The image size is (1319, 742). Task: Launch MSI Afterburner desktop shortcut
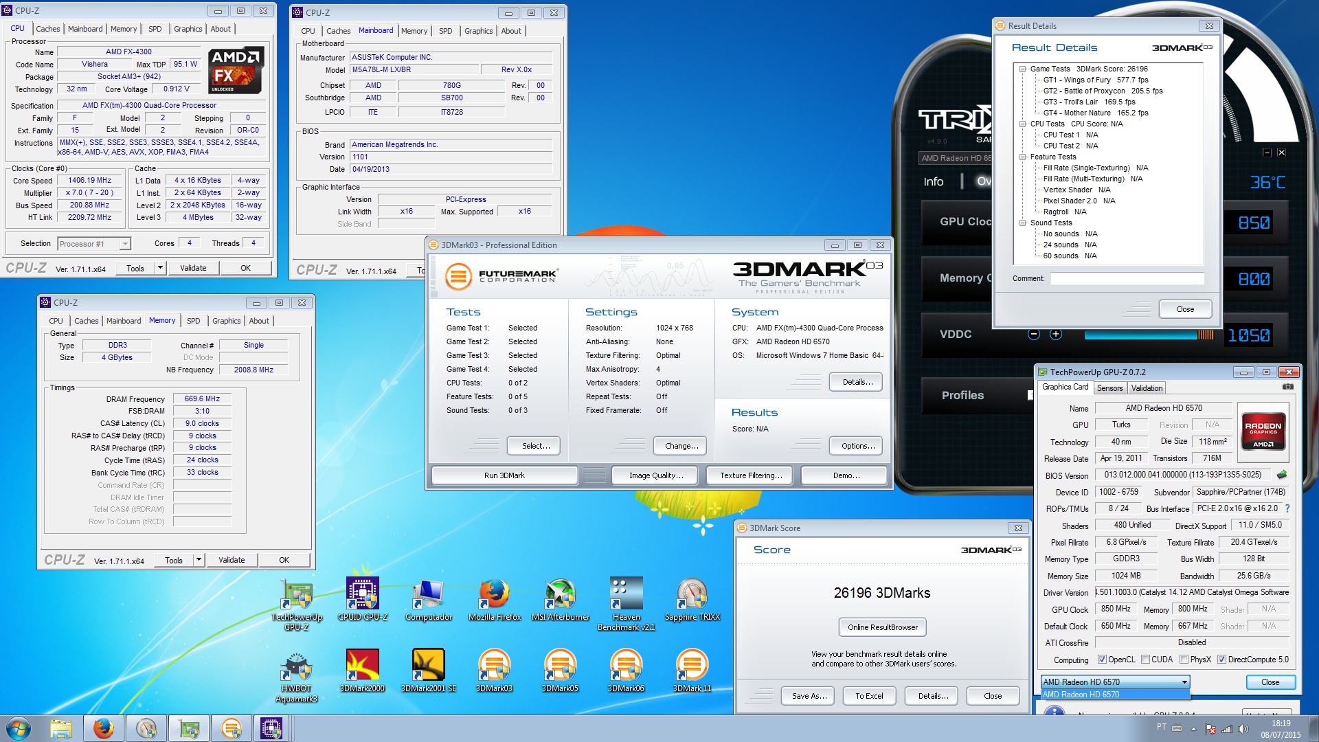pyautogui.click(x=561, y=599)
